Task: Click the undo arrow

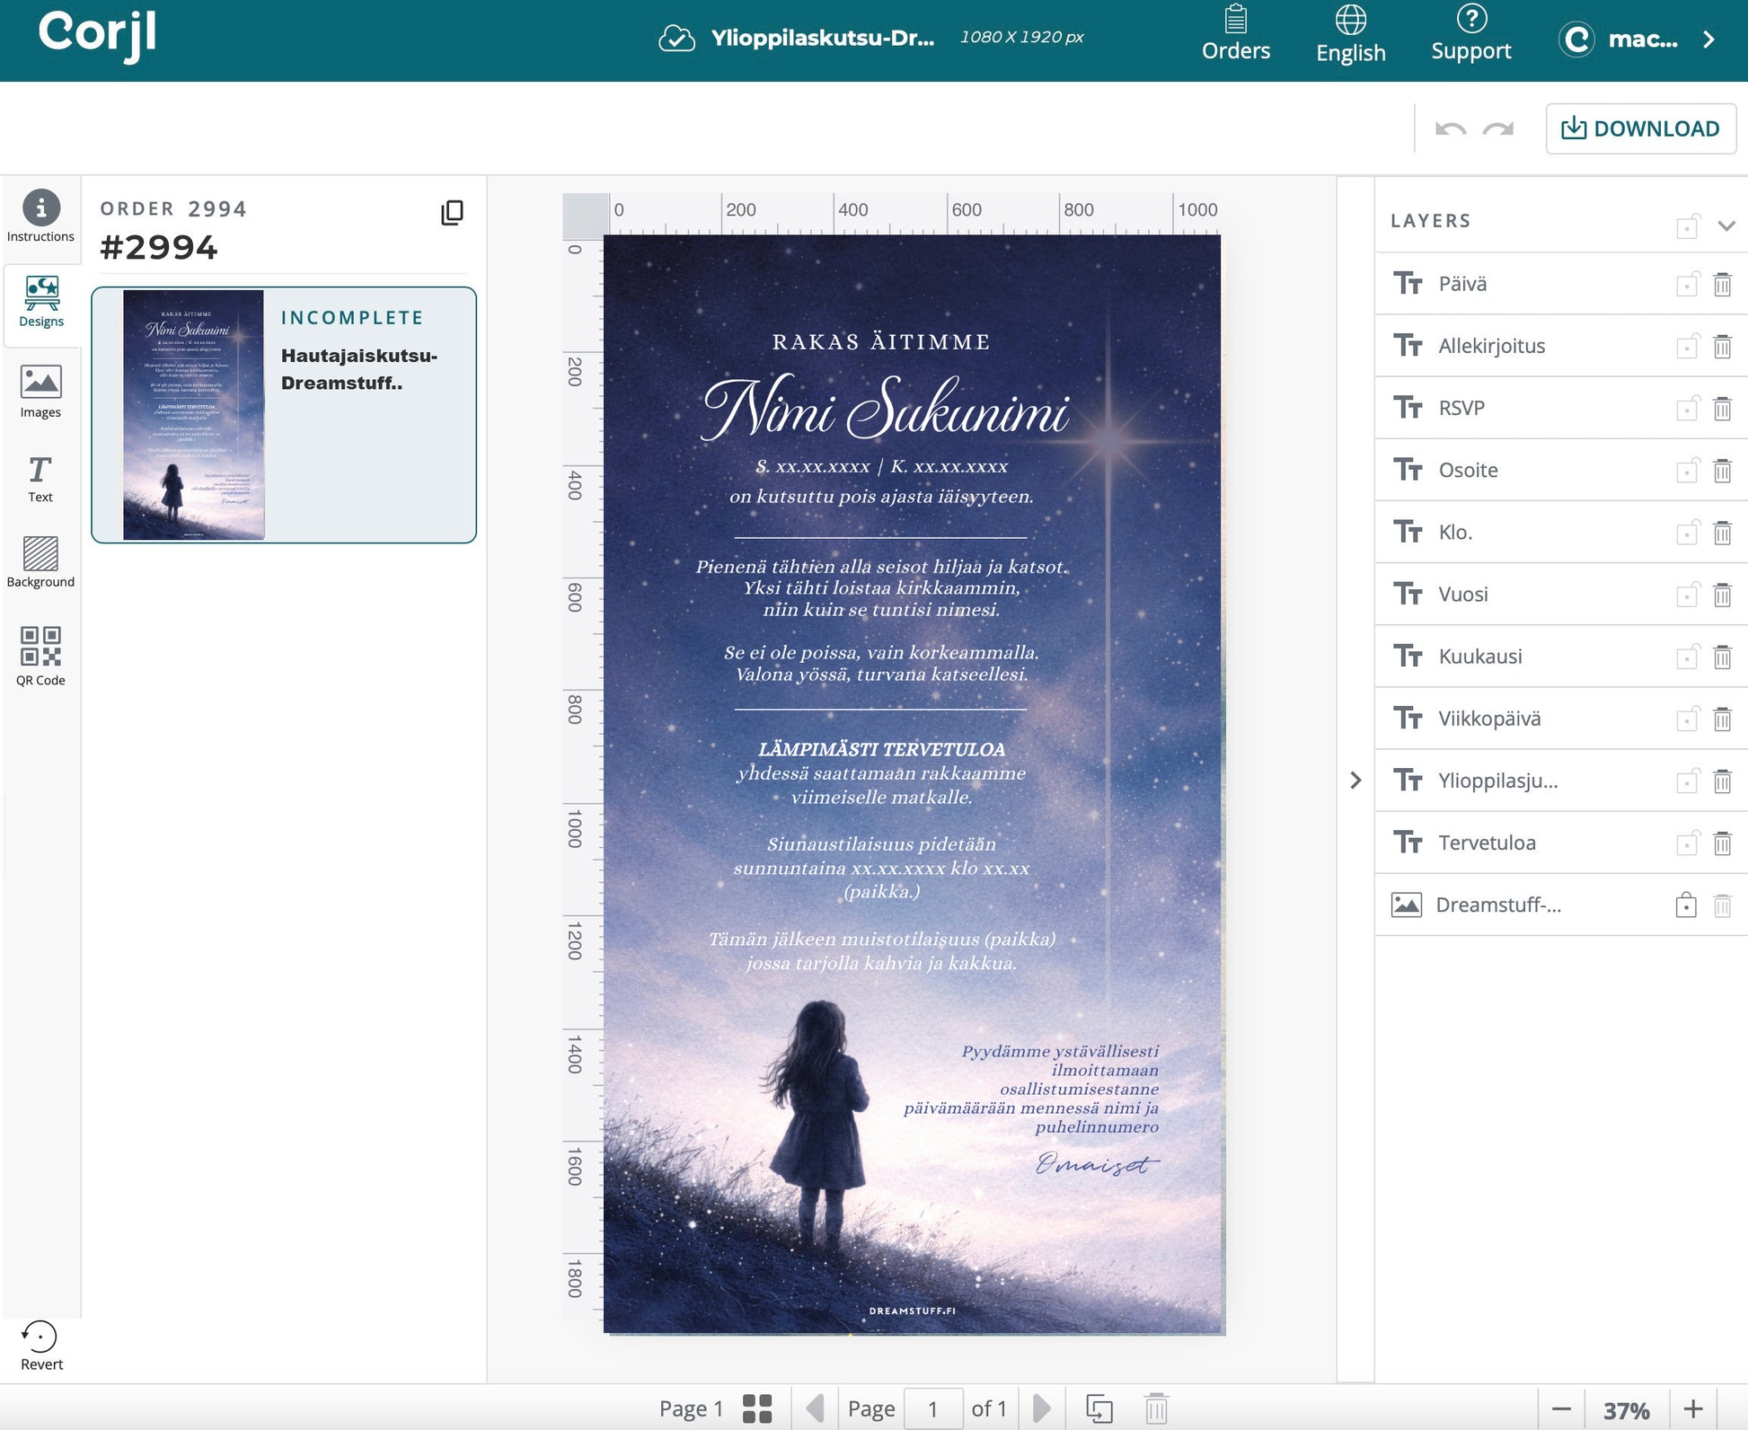Action: click(1450, 129)
